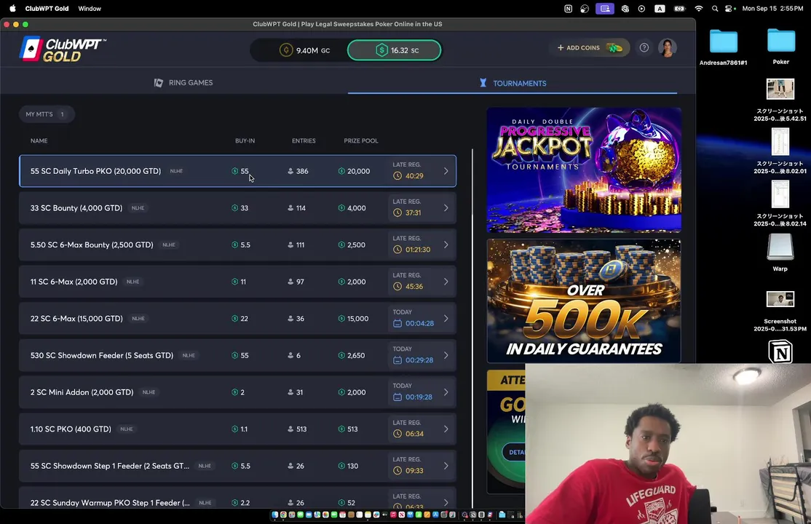
Task: Sort by the Entries column header
Action: pos(304,140)
